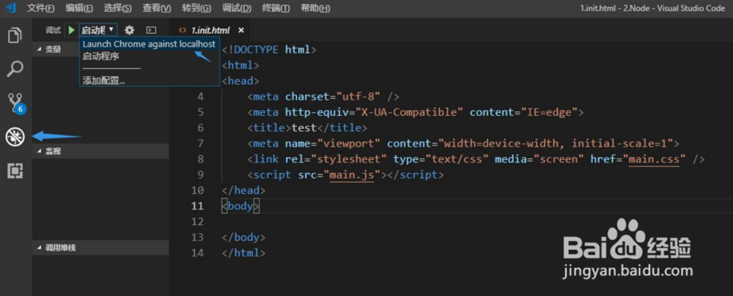Open the Source Control icon
733x296 pixels.
[15, 103]
